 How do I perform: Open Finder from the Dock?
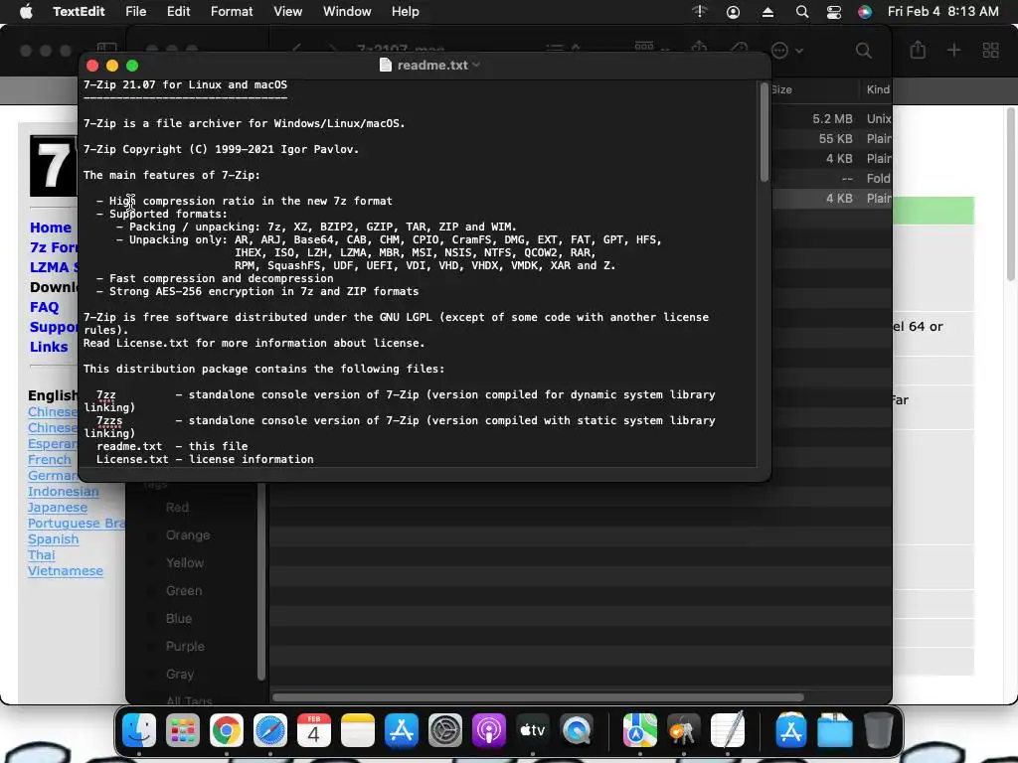[x=139, y=730]
